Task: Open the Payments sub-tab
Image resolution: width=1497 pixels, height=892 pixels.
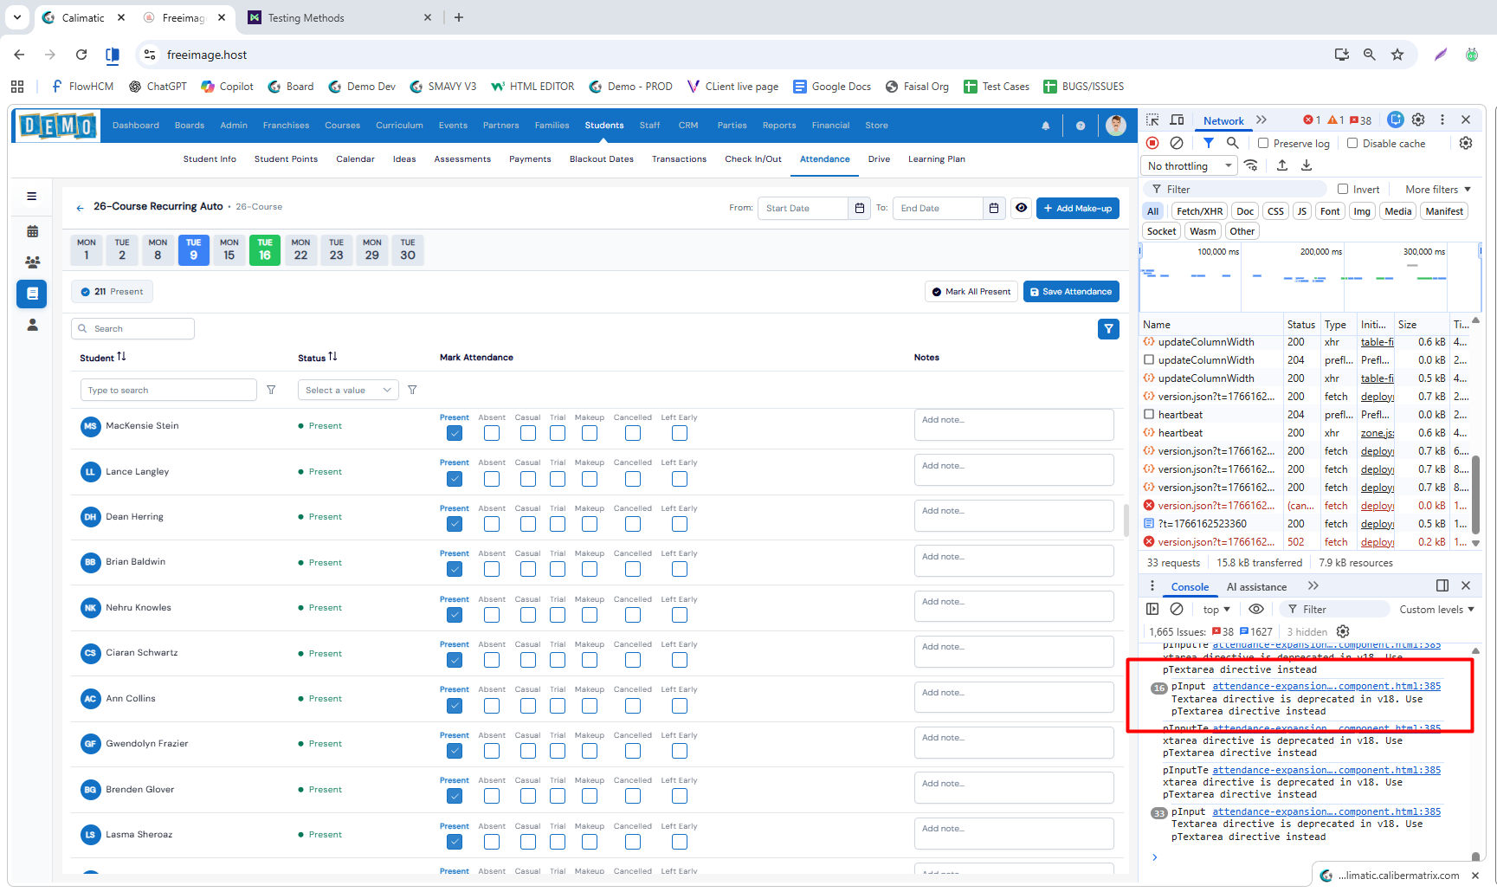Action: click(530, 159)
